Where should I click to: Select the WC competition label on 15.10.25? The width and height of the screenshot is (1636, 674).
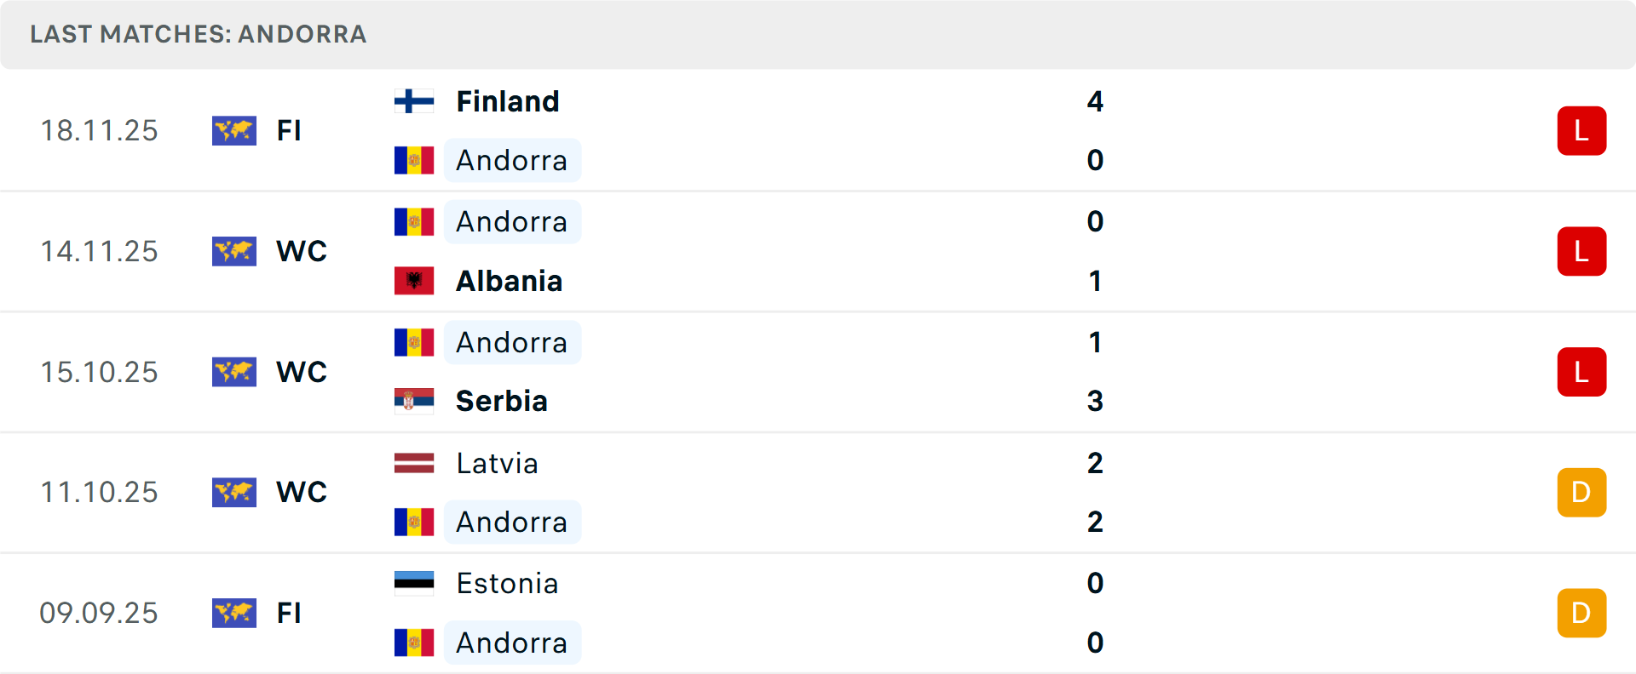[301, 372]
